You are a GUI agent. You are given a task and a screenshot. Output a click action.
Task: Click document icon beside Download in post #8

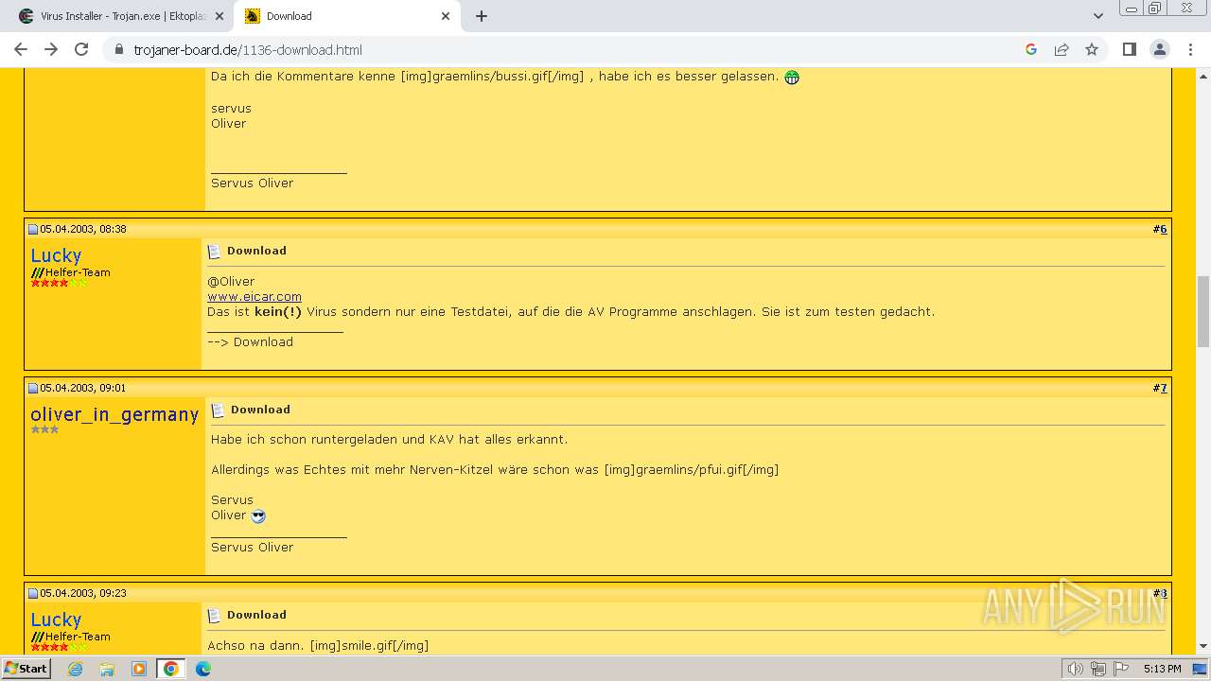click(214, 616)
